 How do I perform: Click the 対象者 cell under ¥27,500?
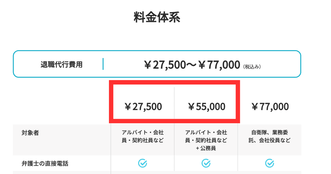(x=143, y=136)
